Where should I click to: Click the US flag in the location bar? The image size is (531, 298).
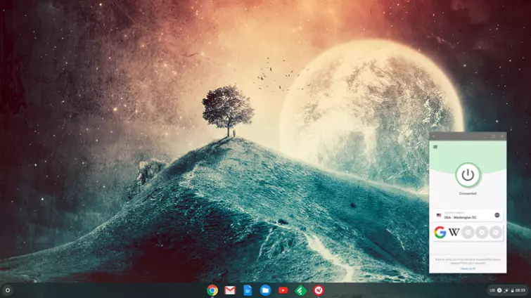pos(439,215)
